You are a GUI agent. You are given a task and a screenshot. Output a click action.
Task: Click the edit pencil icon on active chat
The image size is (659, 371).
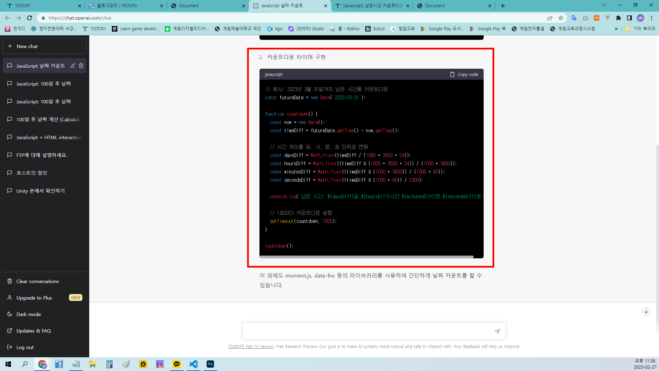pos(73,66)
